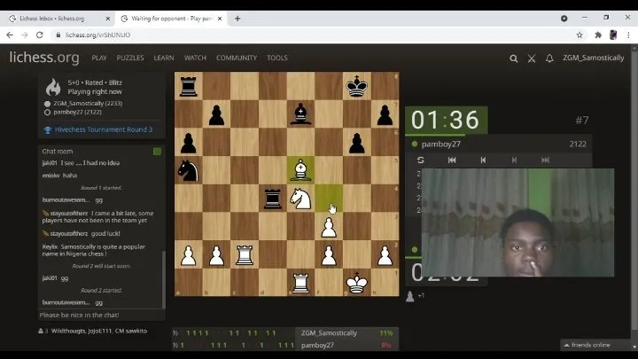Open the PLAY menu
The image size is (638, 359).
tap(99, 58)
